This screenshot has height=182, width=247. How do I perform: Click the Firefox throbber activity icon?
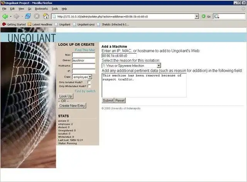point(244,9)
